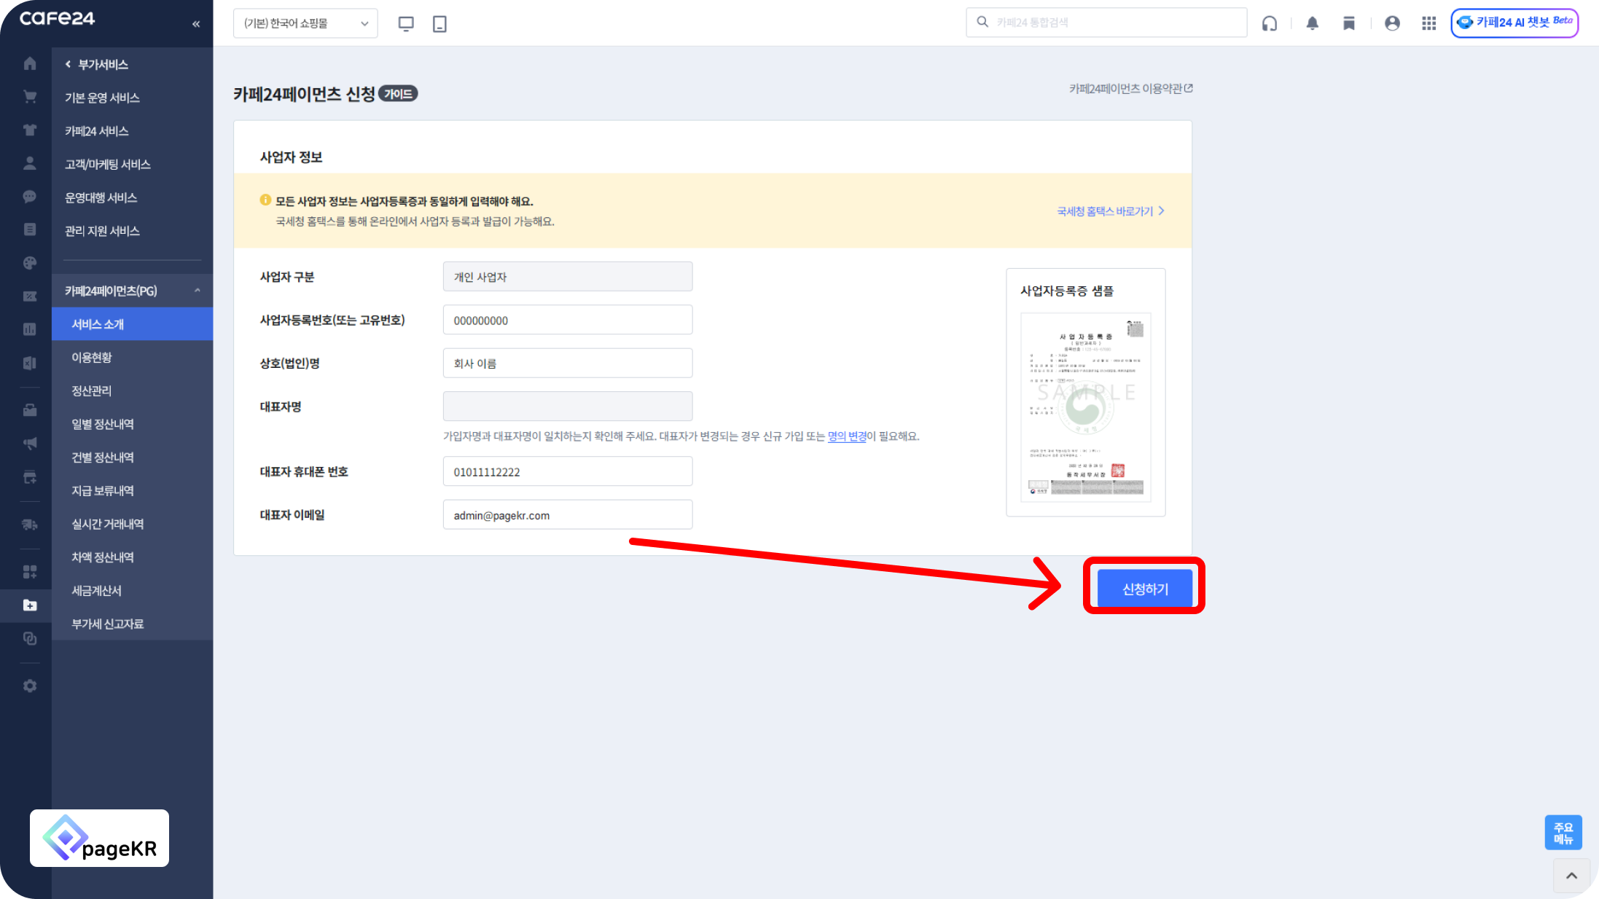Viewport: 1599px width, 899px height.
Task: Open the apps grid icon
Action: click(x=1428, y=23)
